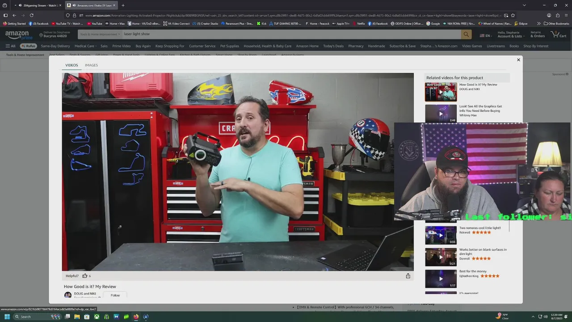Go to the Shop By Interest nav link

click(x=536, y=46)
